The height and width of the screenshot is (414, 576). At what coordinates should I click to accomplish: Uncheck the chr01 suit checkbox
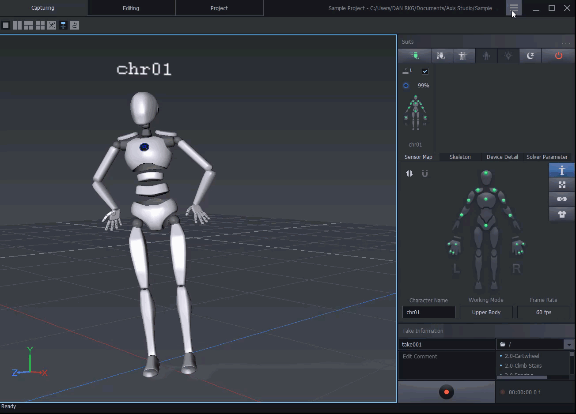pos(425,72)
